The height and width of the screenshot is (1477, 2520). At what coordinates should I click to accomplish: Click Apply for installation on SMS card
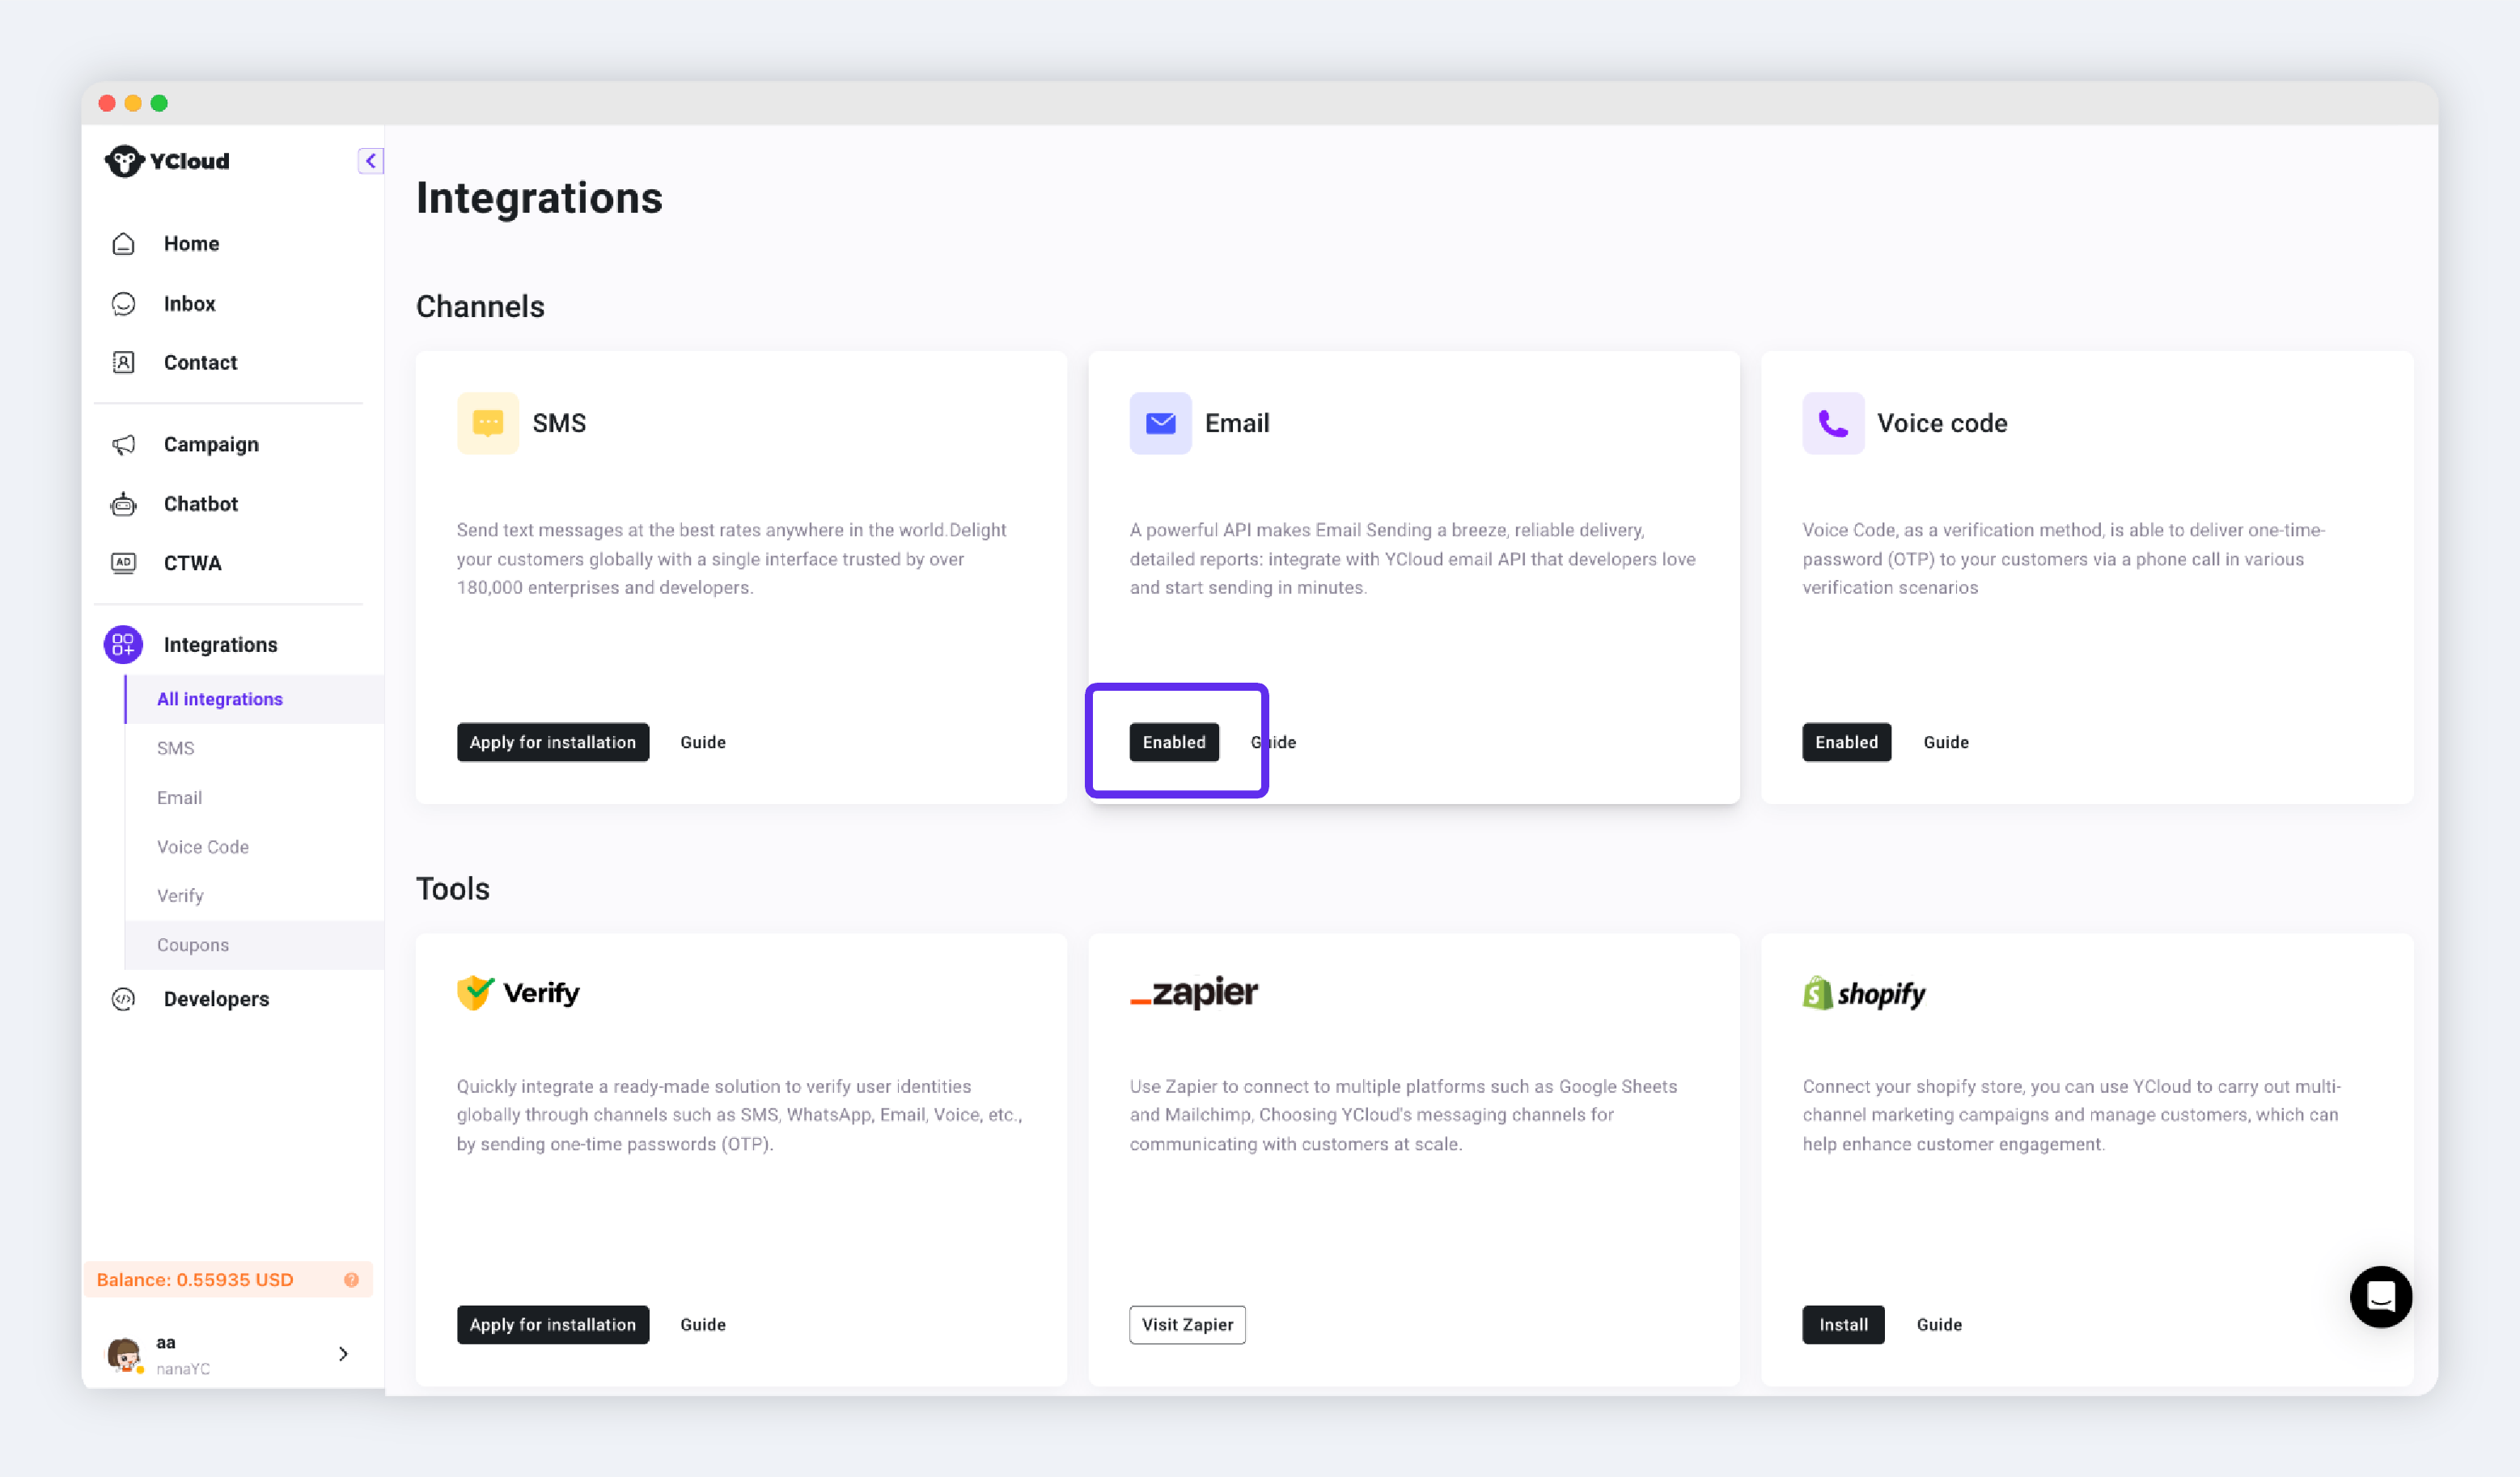click(552, 742)
